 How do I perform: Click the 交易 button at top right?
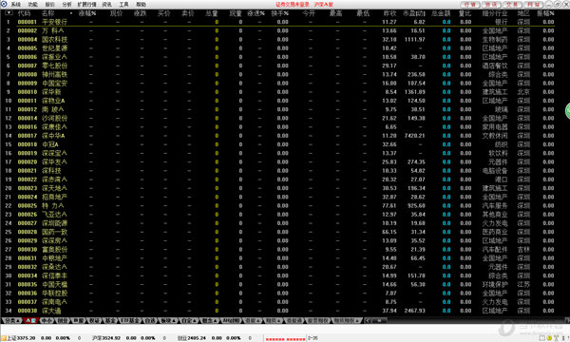coord(513,5)
